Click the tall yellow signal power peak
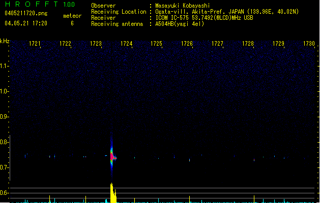320x203 pixels. point(112,193)
